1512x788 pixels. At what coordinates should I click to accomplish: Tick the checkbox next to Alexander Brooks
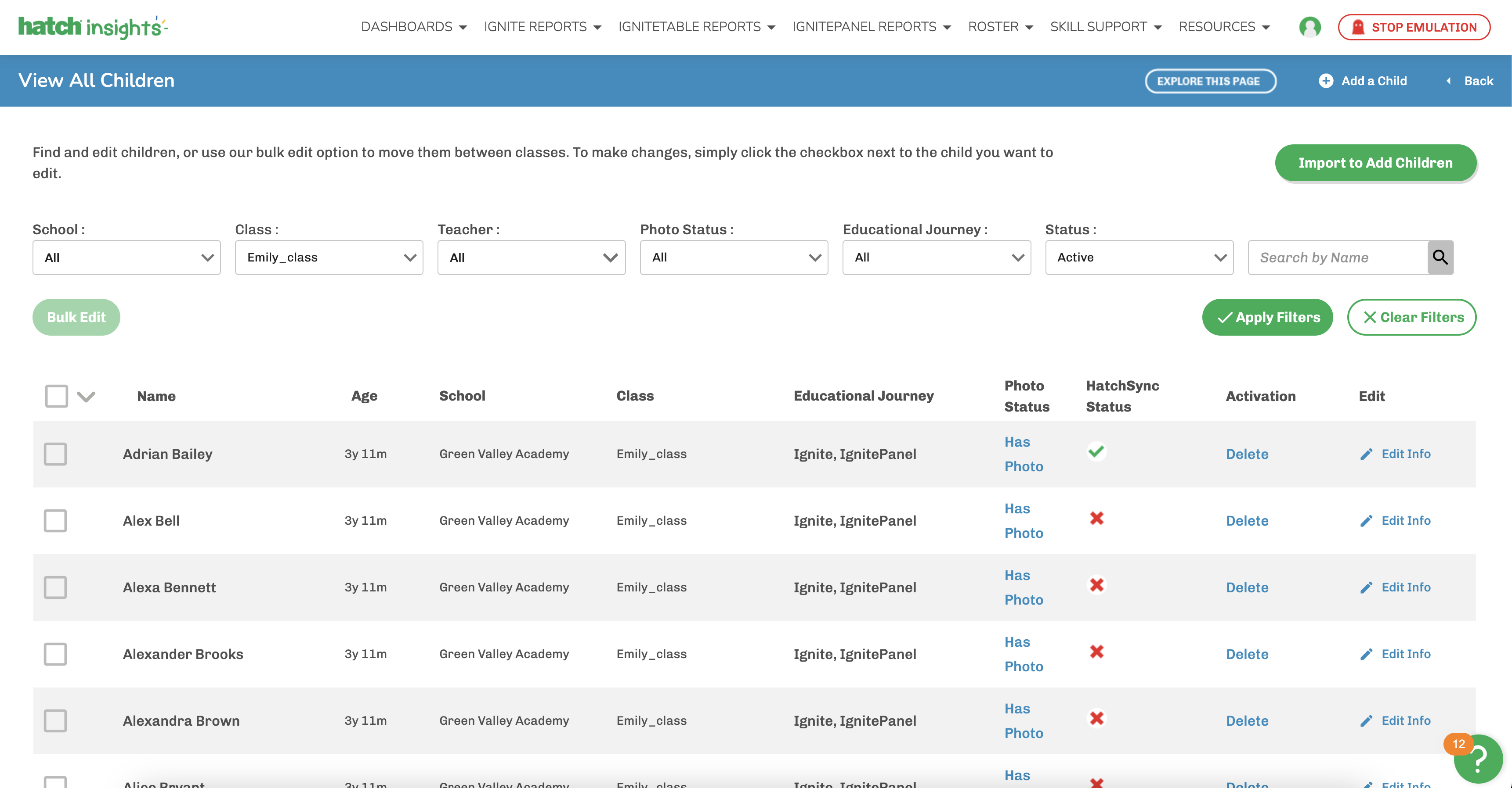pos(55,654)
